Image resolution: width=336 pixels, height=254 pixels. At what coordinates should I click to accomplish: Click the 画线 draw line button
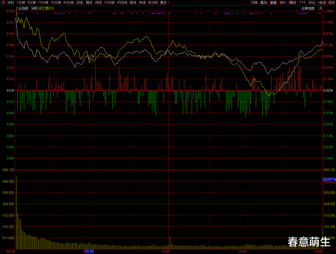[x=293, y=3]
